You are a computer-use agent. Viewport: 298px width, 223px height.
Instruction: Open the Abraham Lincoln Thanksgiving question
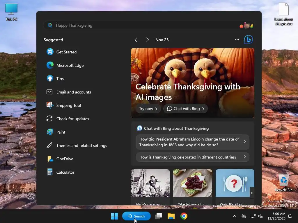193,142
